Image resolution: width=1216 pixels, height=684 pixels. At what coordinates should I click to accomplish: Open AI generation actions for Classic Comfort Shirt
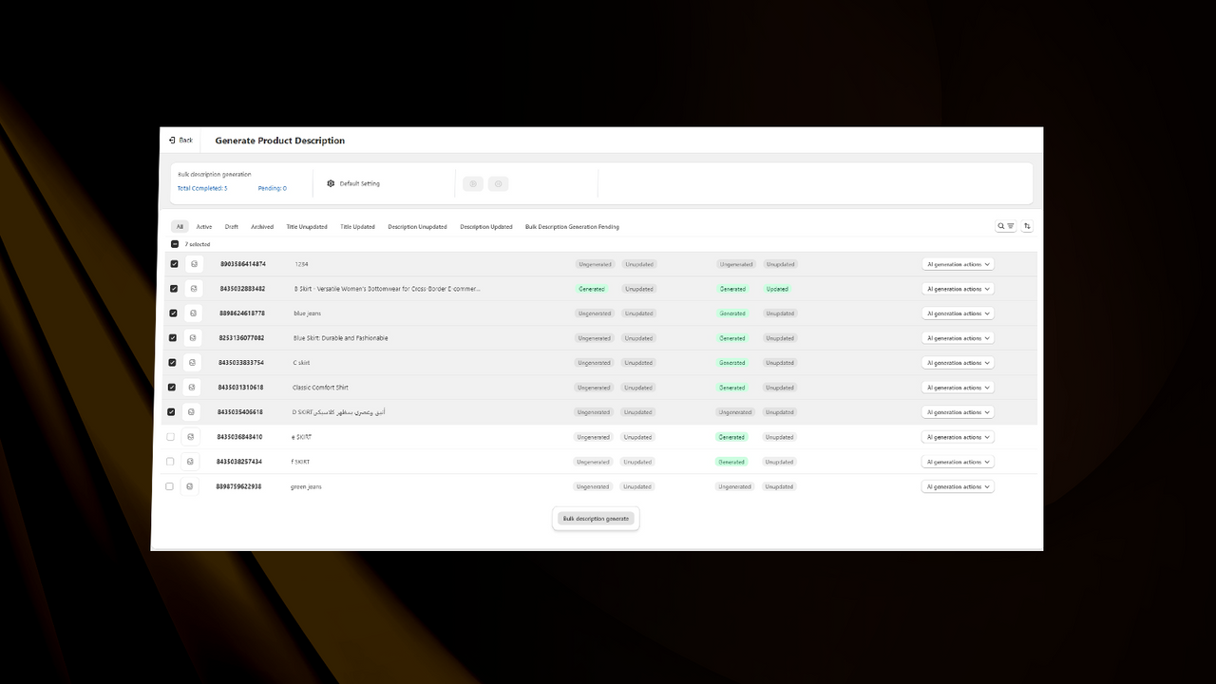tap(958, 388)
